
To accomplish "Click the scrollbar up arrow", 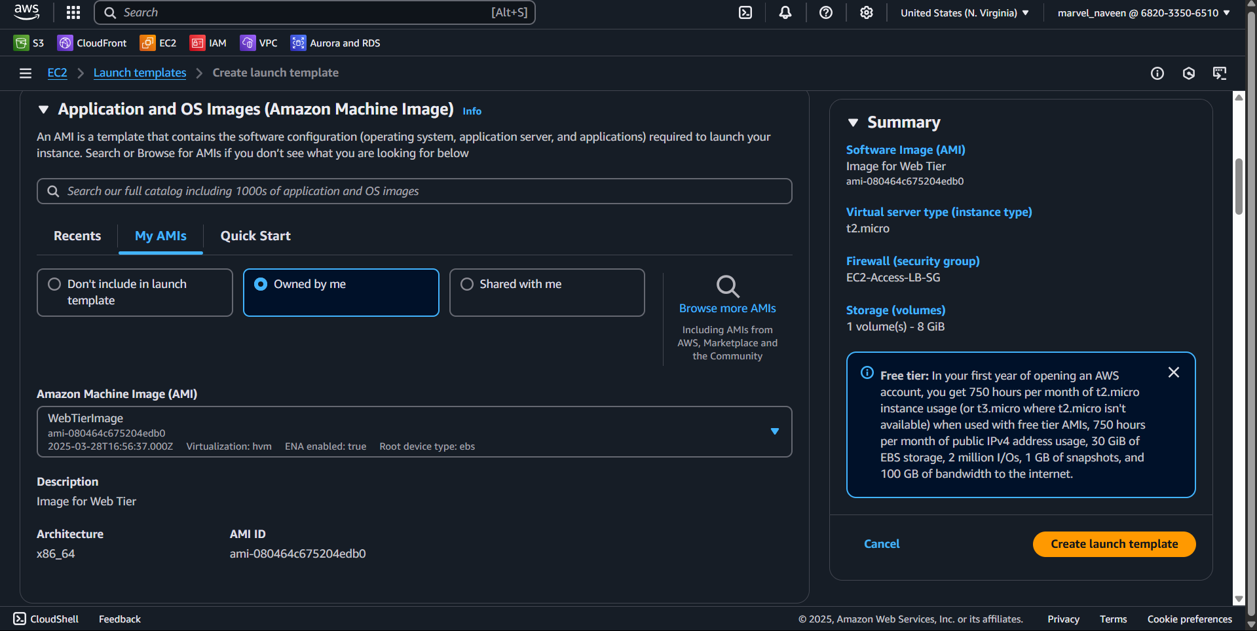I will 1239,98.
